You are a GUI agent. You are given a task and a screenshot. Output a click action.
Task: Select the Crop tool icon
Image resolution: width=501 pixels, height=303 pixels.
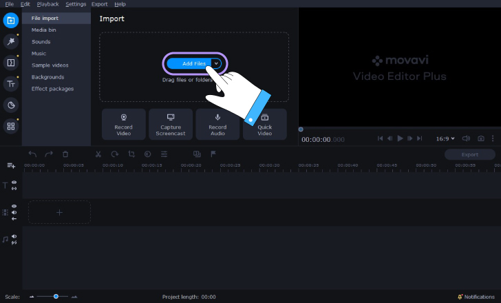(x=131, y=154)
